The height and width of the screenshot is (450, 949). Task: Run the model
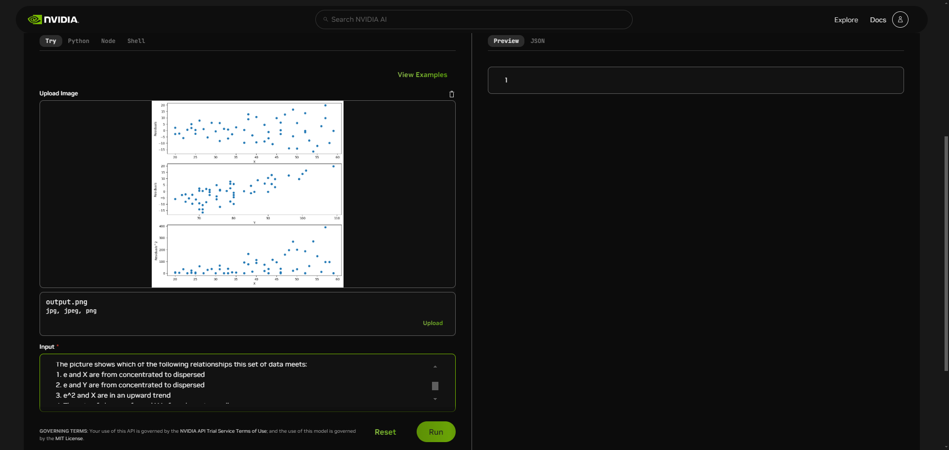(x=436, y=432)
